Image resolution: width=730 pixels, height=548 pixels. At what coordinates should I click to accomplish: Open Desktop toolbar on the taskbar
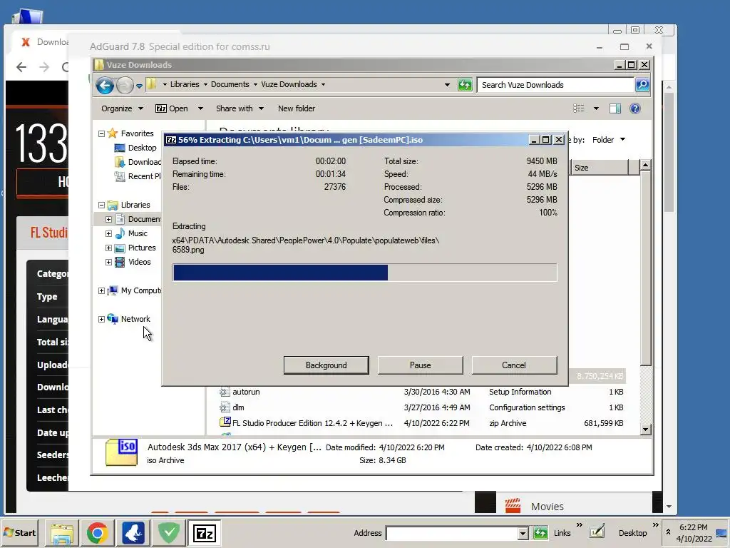(633, 533)
